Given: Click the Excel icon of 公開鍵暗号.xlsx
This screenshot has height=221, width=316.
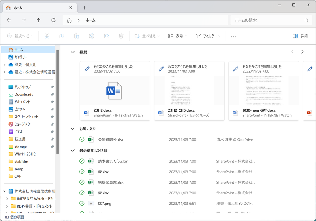Looking at the screenshot, I should (91, 139).
